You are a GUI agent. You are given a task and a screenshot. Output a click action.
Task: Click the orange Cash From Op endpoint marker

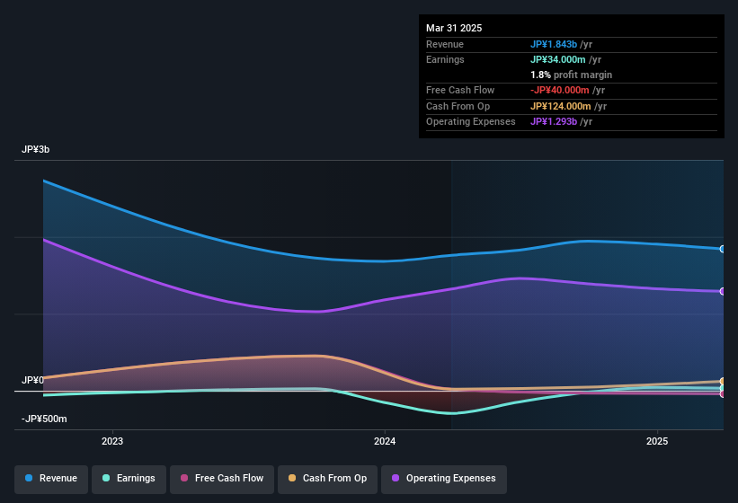(x=723, y=381)
